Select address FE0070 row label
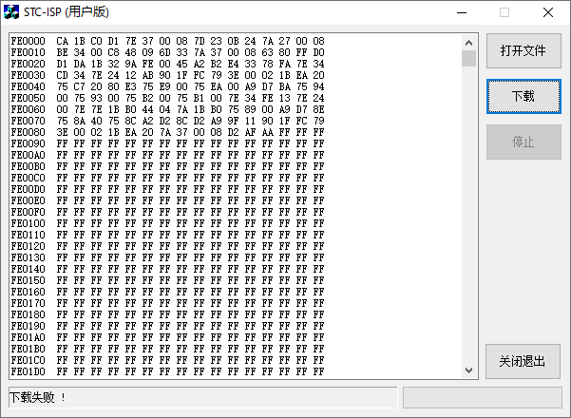 29,121
